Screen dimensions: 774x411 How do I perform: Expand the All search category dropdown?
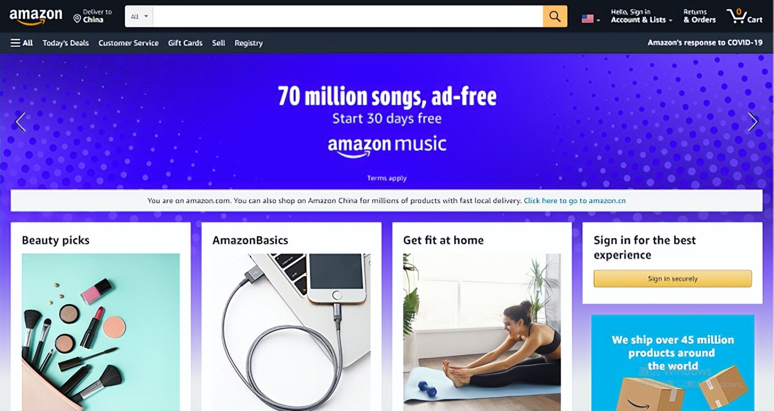pos(139,17)
